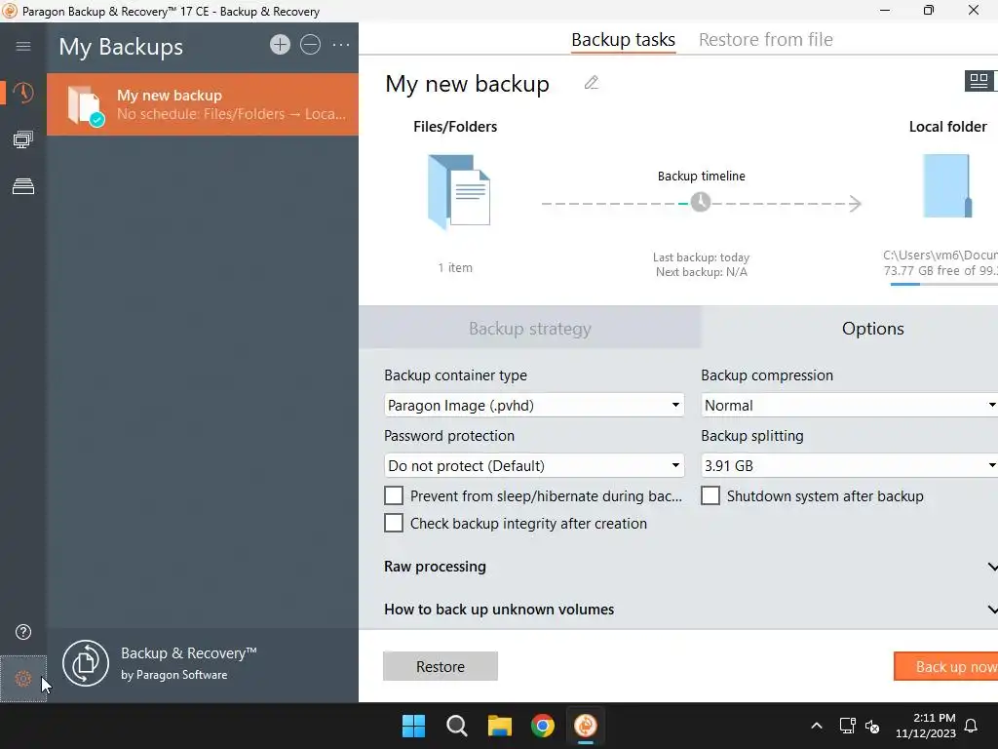Click the 'Next backup: N/A' text
998x749 pixels.
[702, 272]
